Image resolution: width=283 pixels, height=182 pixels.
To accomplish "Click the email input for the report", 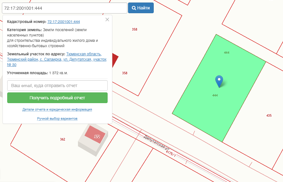I will tap(57, 85).
